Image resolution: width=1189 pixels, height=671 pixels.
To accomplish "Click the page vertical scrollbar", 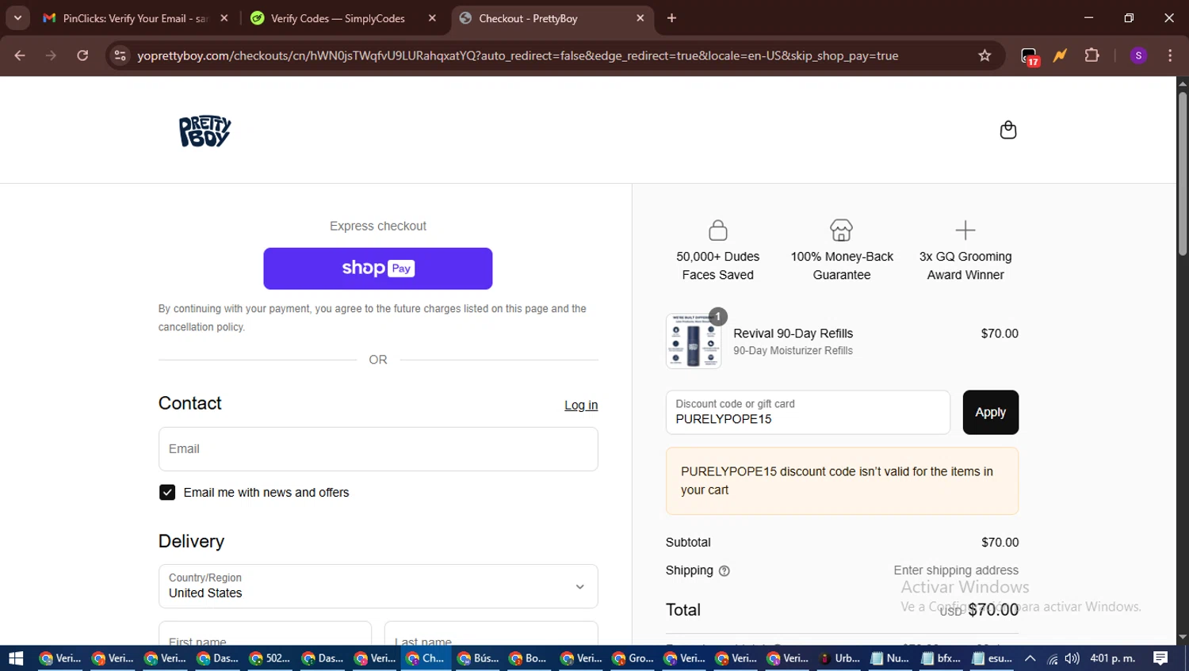I will coord(1182,174).
